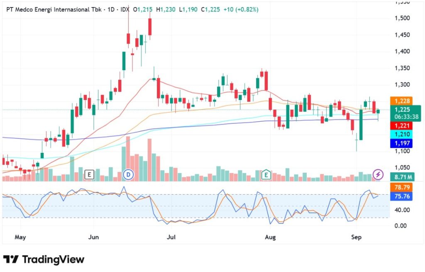
Task: Select the green 1,225 current price label
Action: point(402,110)
